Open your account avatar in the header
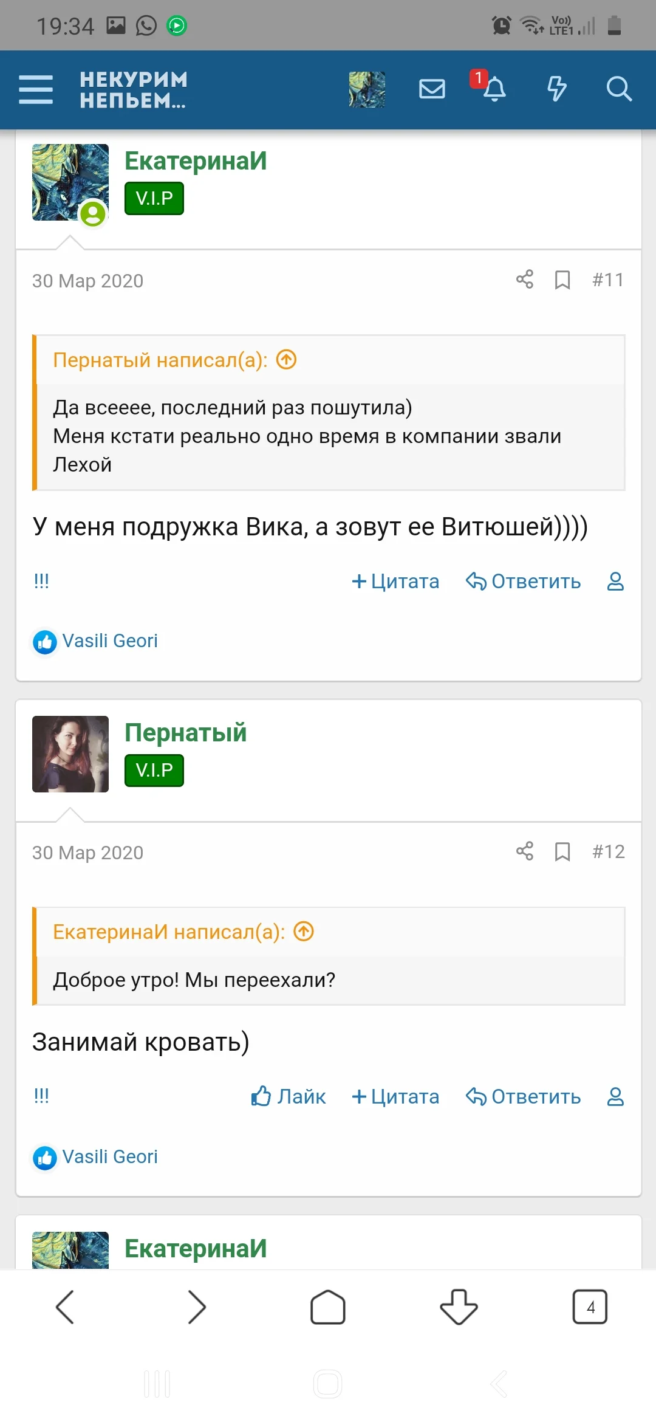656x1422 pixels. point(367,89)
